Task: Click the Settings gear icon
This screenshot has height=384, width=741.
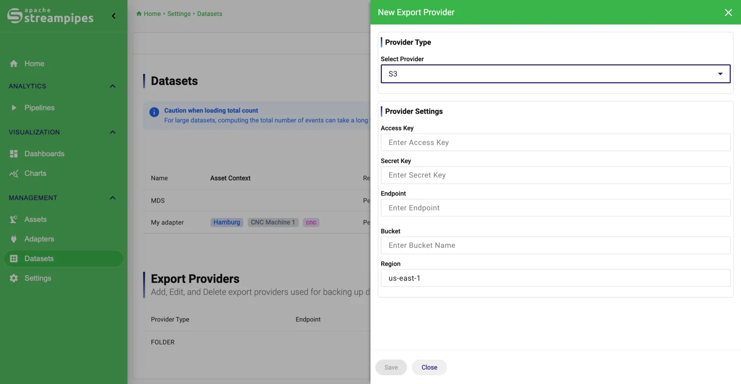Action: [x=14, y=278]
